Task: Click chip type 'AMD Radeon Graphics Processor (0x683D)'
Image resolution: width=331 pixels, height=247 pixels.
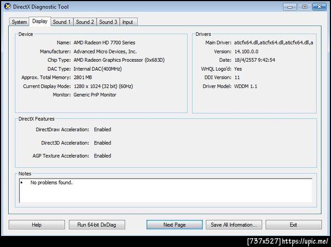Action: pos(119,60)
